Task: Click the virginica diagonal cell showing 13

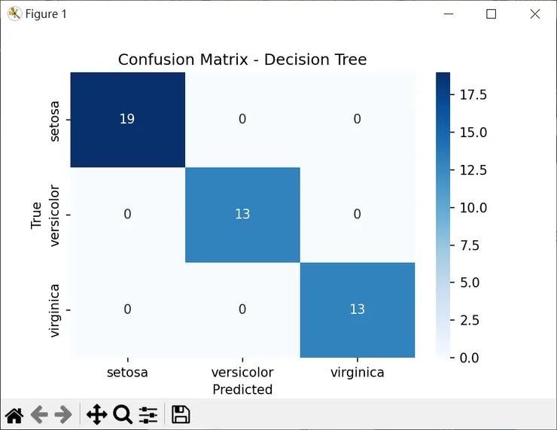Action: [x=357, y=310]
